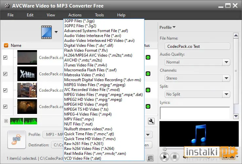Select Audio Video Interleave File (*.avi)
The image size is (242, 164).
pos(104,36)
